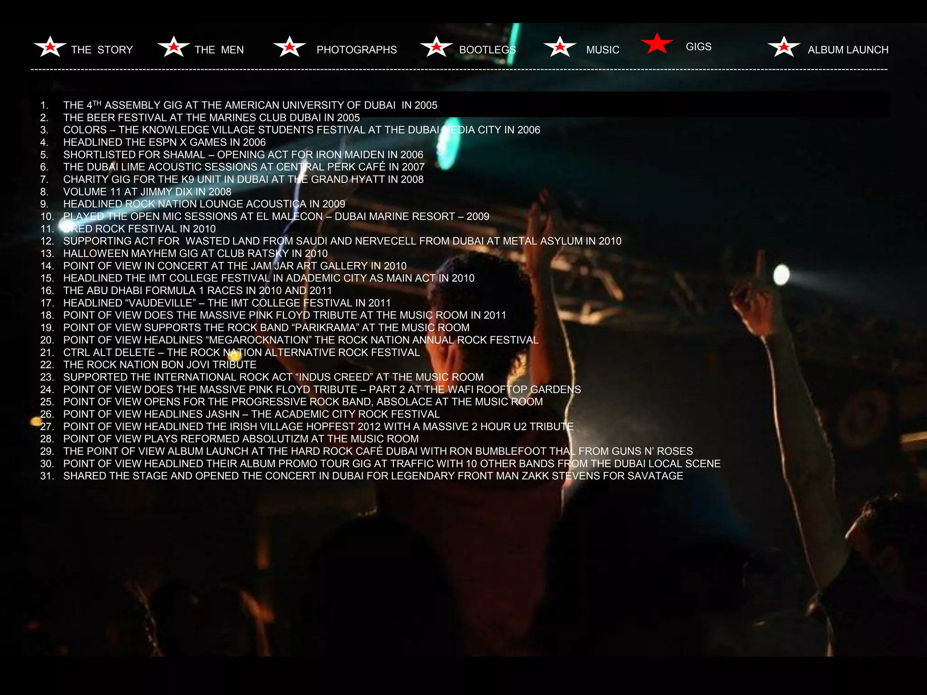
Task: Select the MUSIC navigation item
Action: click(602, 50)
